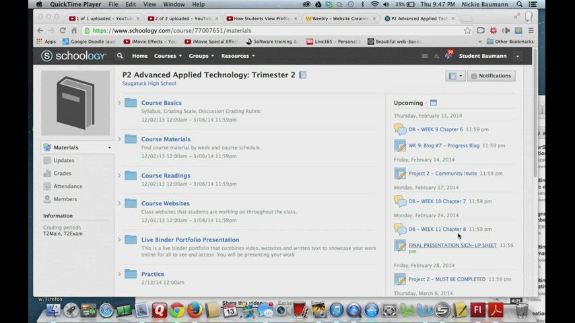Expand the Course Materials folder arrow
The height and width of the screenshot is (323, 575).
coord(120,139)
